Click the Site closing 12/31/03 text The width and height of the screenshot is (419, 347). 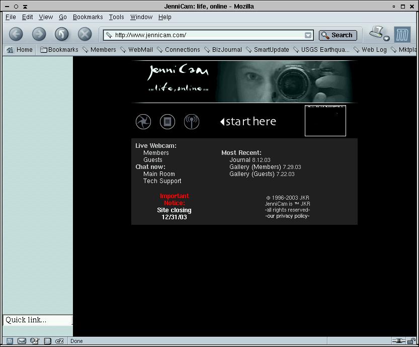click(174, 214)
